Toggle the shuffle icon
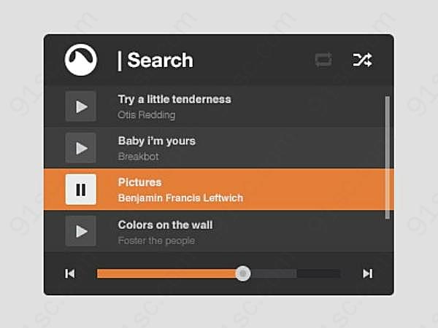The image size is (438, 328). [x=362, y=60]
